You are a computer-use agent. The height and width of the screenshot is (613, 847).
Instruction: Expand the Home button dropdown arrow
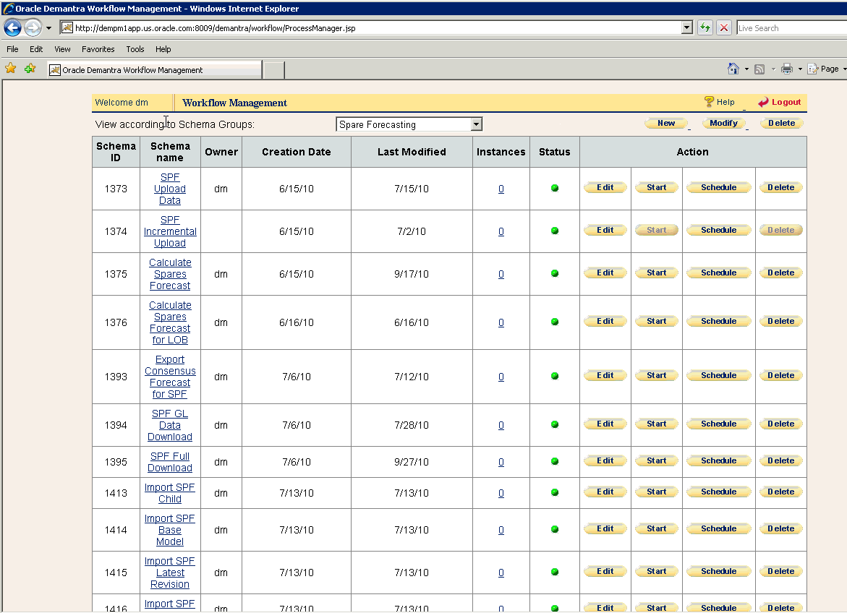tap(746, 69)
